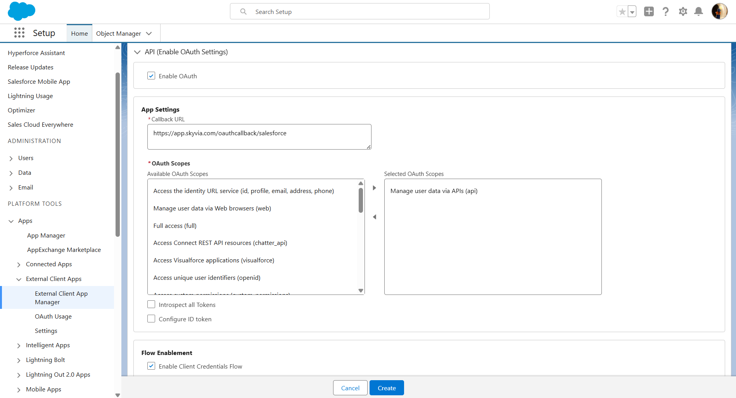Open OAuth Usage in sidebar
This screenshot has width=736, height=398.
point(53,316)
